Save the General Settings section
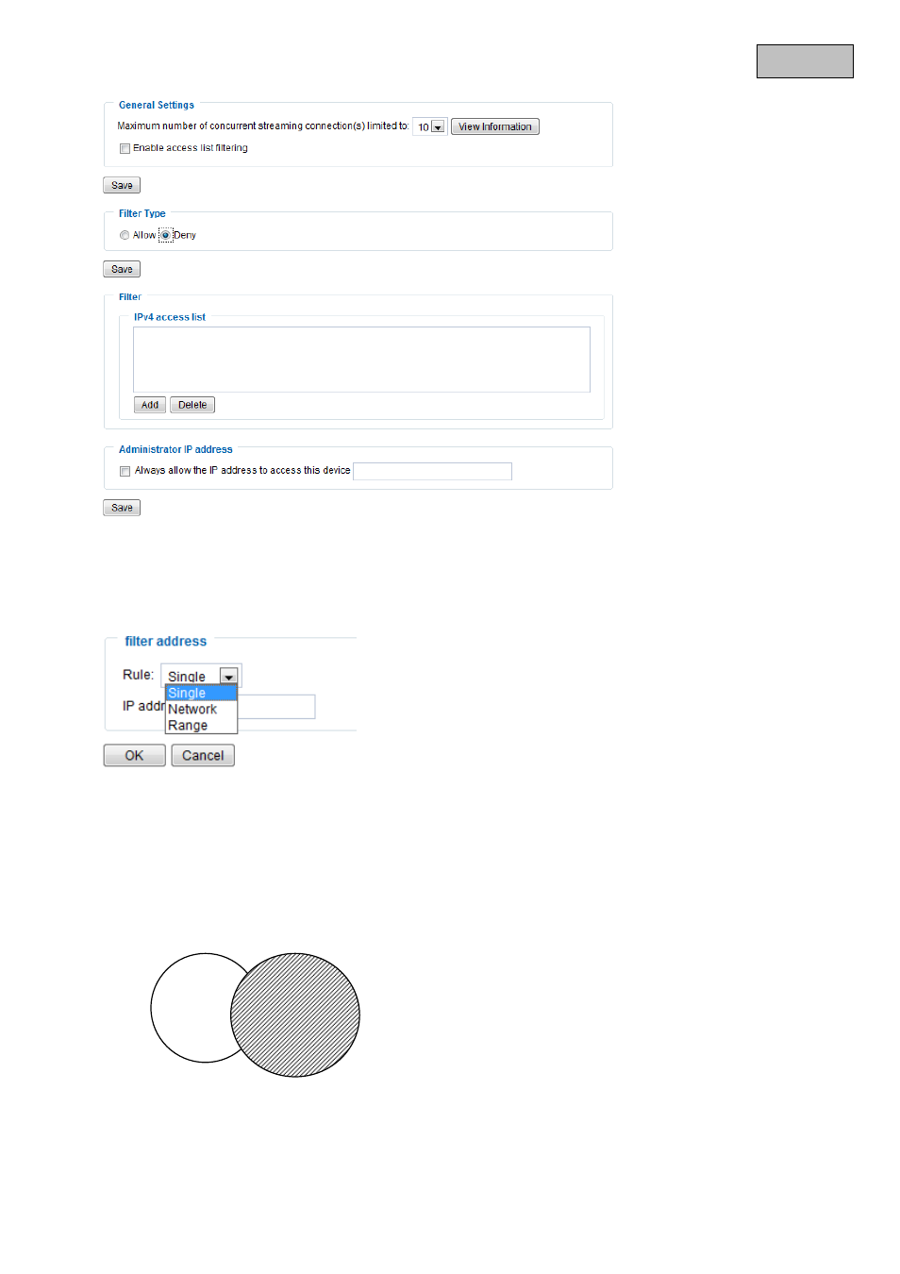 tap(122, 185)
